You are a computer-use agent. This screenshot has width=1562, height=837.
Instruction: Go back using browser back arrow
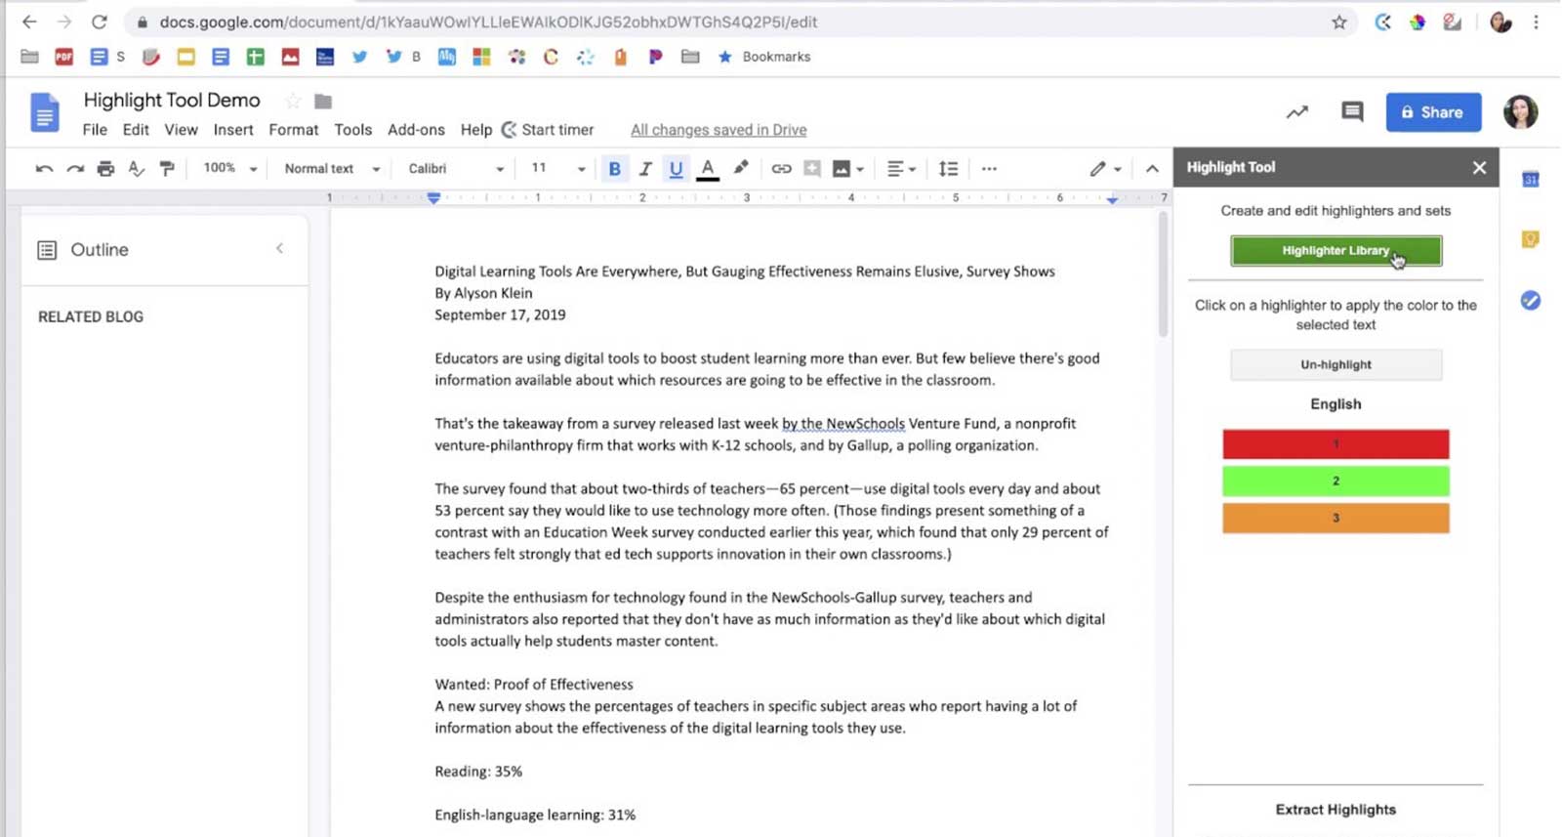tap(29, 21)
